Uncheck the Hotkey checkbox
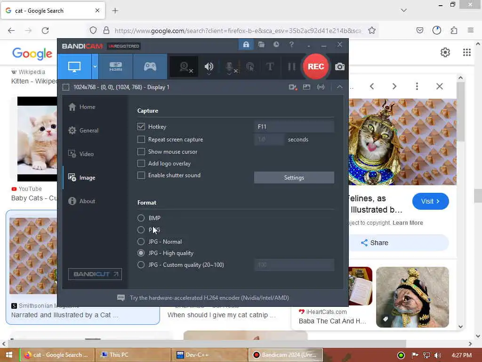Image resolution: width=482 pixels, height=362 pixels. click(141, 126)
